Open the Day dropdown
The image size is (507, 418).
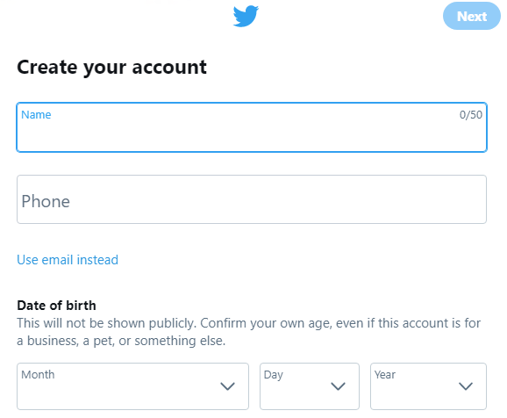310,386
